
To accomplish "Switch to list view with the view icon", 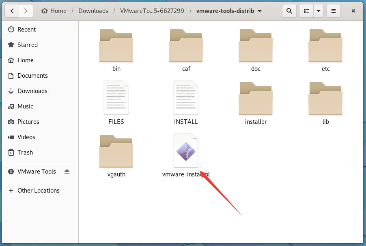I will click(x=306, y=11).
